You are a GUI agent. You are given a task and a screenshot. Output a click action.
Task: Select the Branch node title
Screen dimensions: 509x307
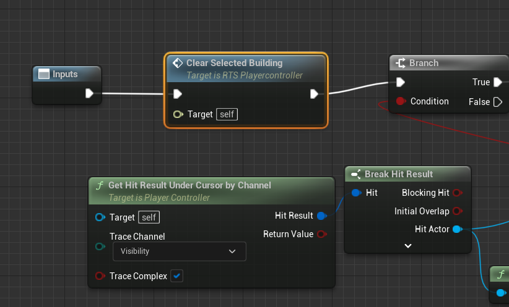tap(424, 63)
